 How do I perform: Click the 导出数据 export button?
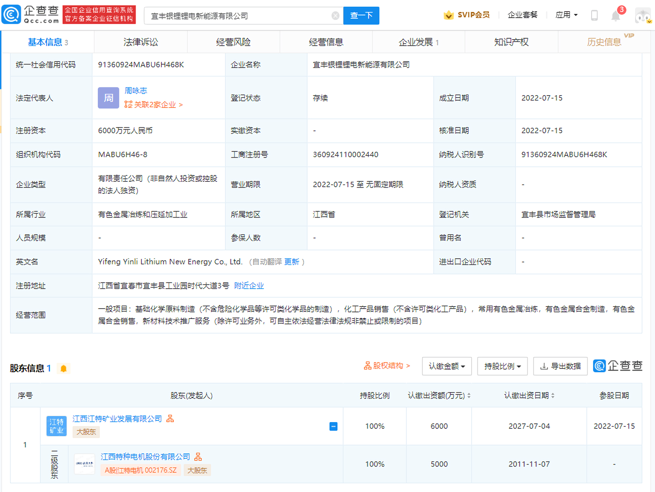coord(560,366)
